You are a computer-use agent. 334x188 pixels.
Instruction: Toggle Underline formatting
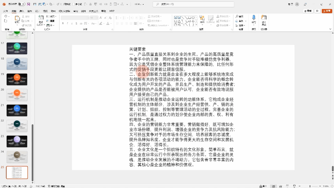pos(72,23)
